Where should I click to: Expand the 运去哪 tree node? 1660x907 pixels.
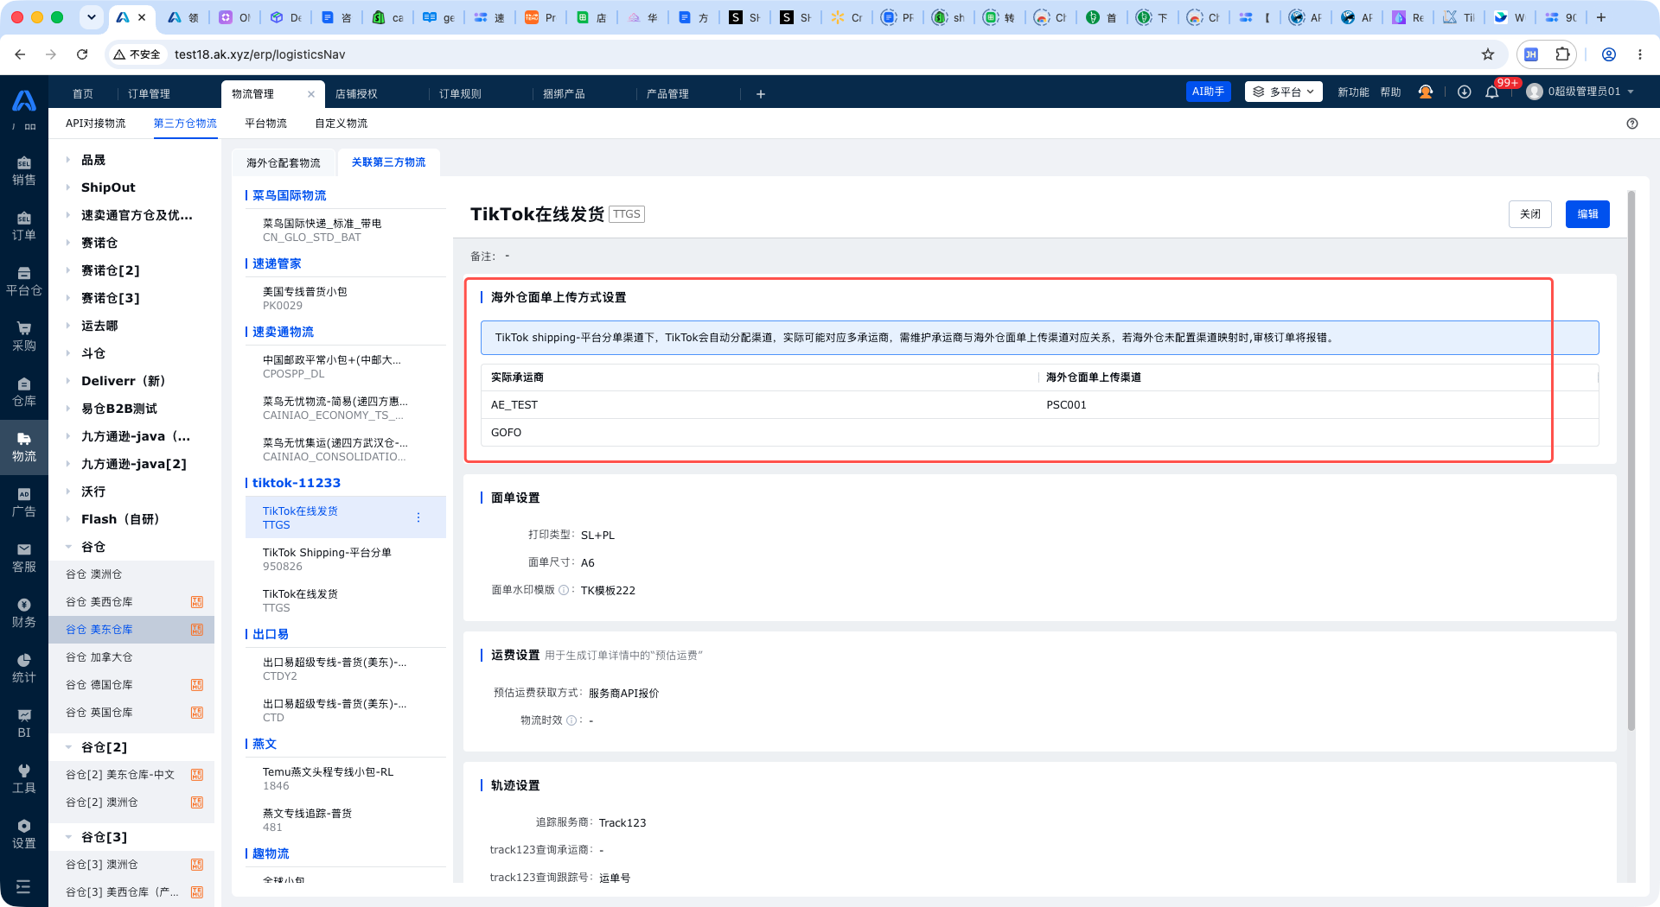click(x=68, y=326)
